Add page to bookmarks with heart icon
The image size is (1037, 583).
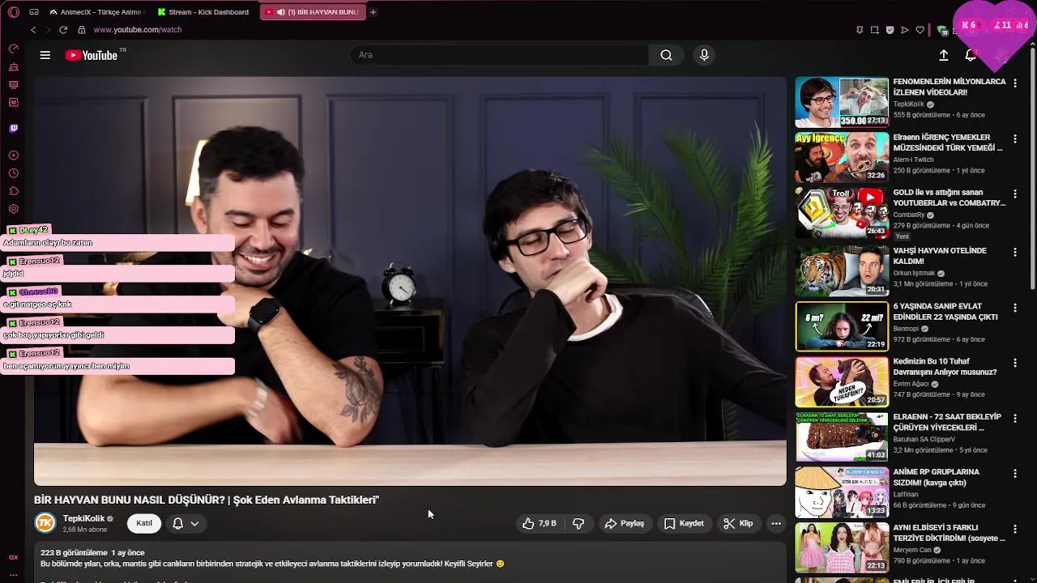[920, 30]
